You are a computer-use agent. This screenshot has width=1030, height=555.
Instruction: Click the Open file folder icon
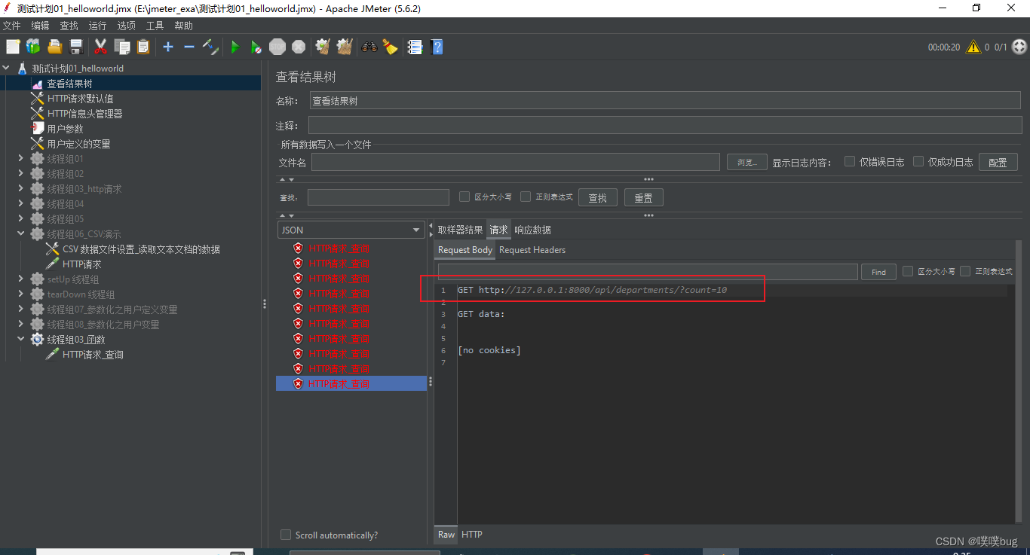click(x=55, y=47)
